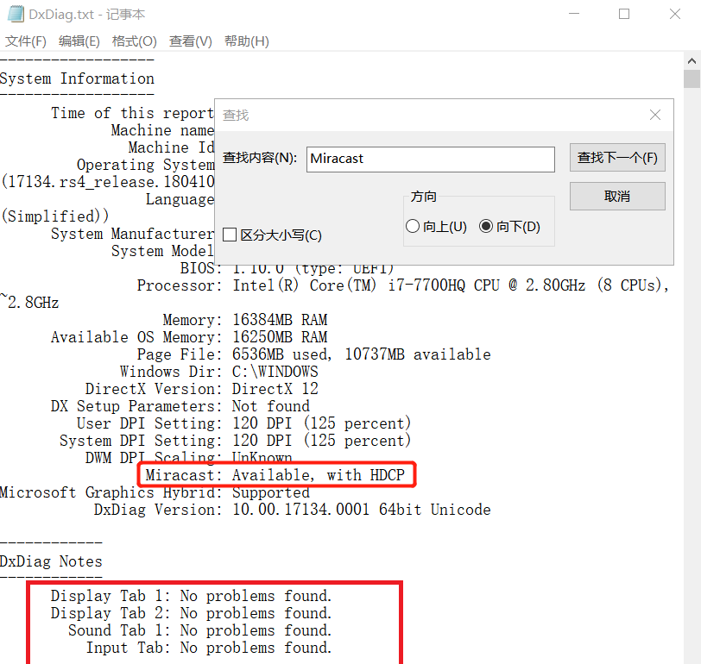
Task: Open the 文件(F) menu
Action: [x=26, y=41]
